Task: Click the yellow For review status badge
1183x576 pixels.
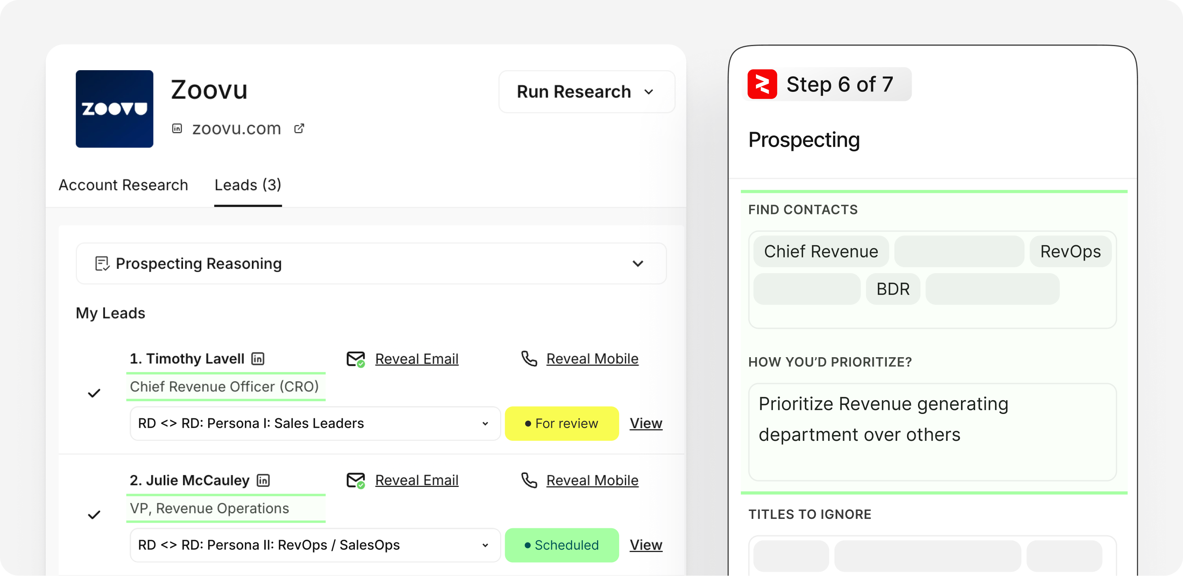Action: click(561, 423)
